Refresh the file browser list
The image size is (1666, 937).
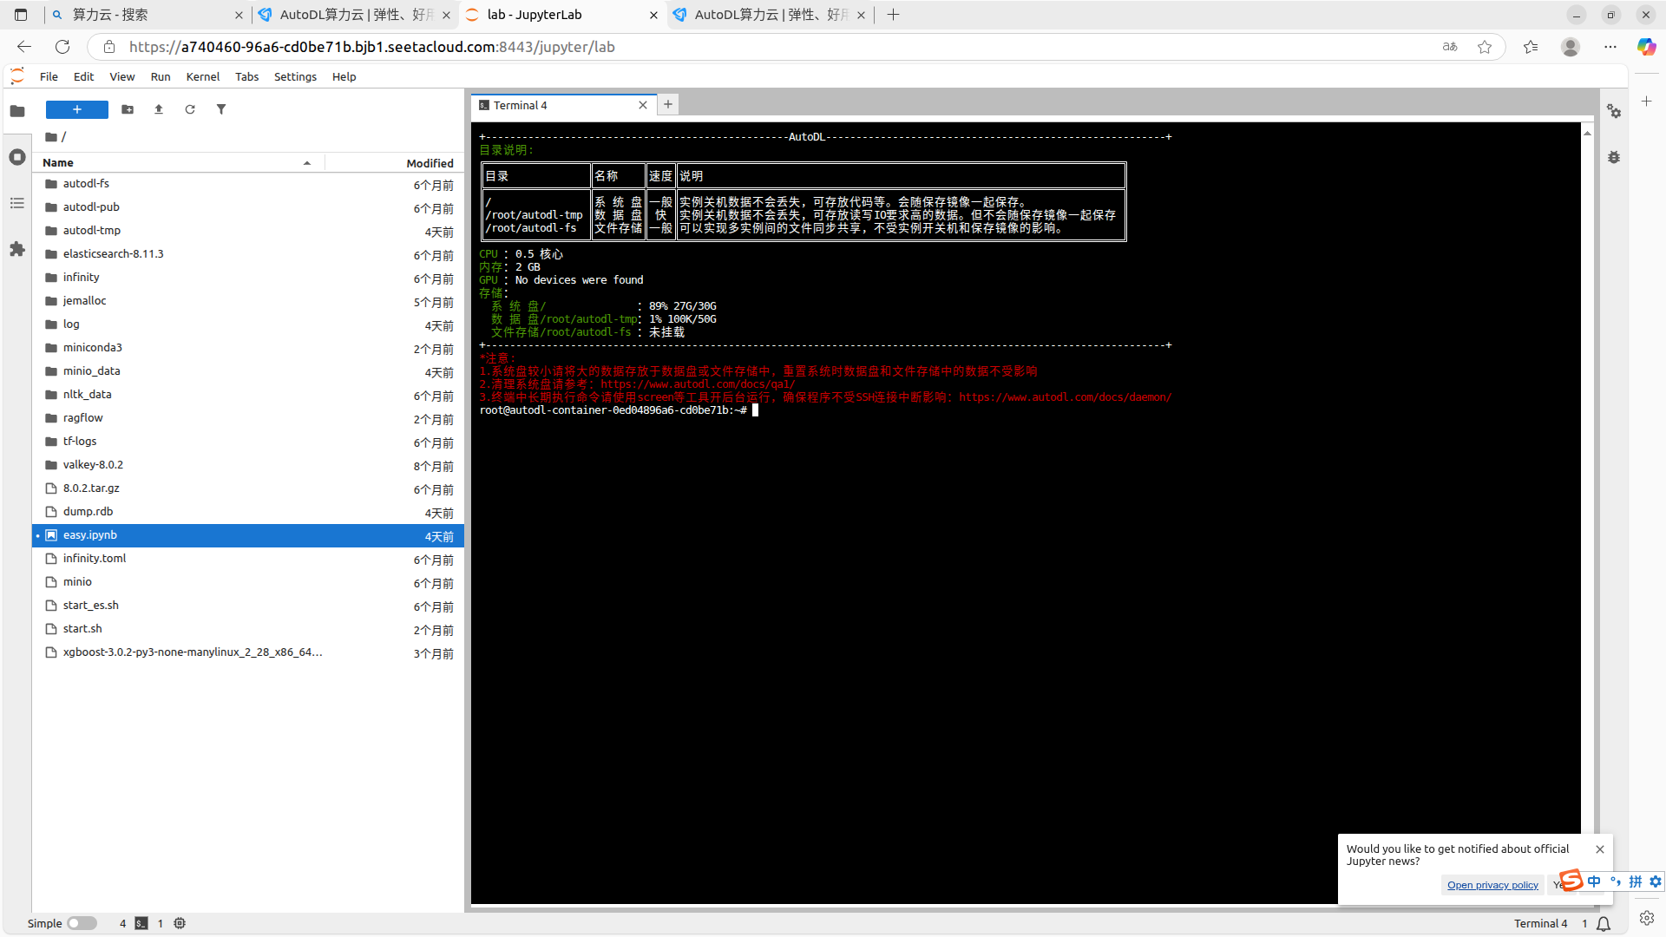[x=190, y=109]
